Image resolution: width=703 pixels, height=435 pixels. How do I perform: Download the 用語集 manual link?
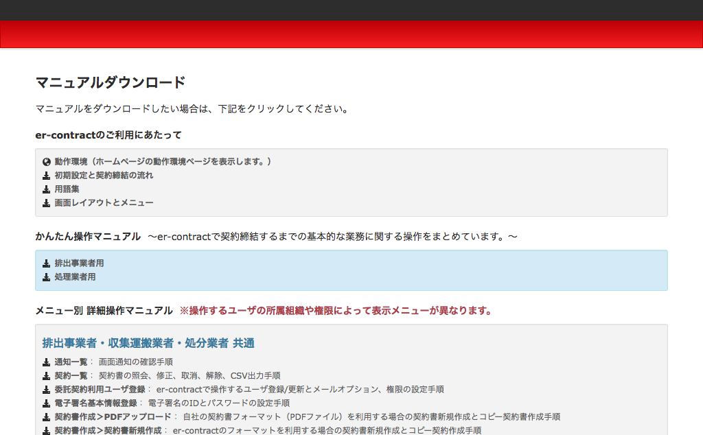(x=67, y=189)
